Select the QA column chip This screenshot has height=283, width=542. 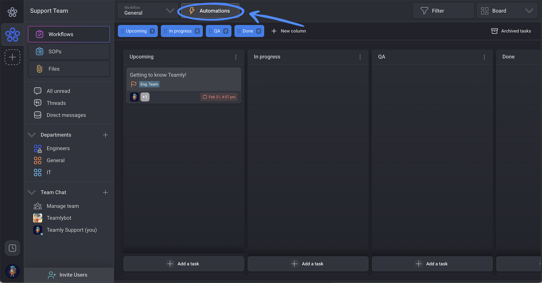tap(218, 31)
